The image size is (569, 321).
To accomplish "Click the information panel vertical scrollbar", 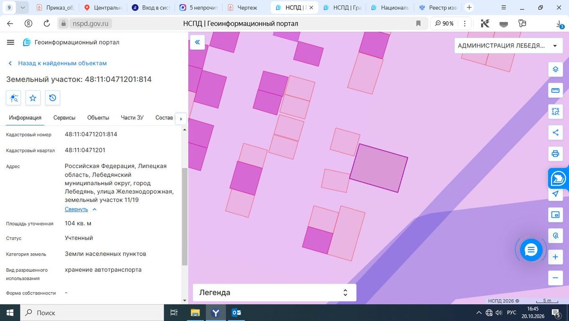I will (184, 216).
